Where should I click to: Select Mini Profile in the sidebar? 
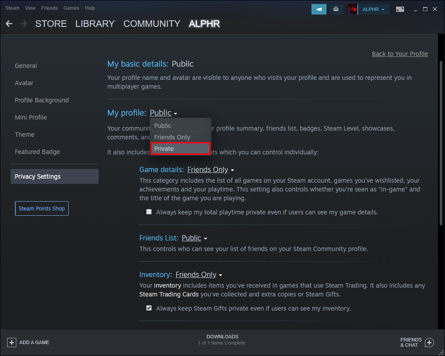point(31,117)
